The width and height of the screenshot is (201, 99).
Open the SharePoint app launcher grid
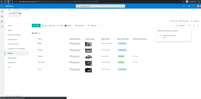point(2,6)
